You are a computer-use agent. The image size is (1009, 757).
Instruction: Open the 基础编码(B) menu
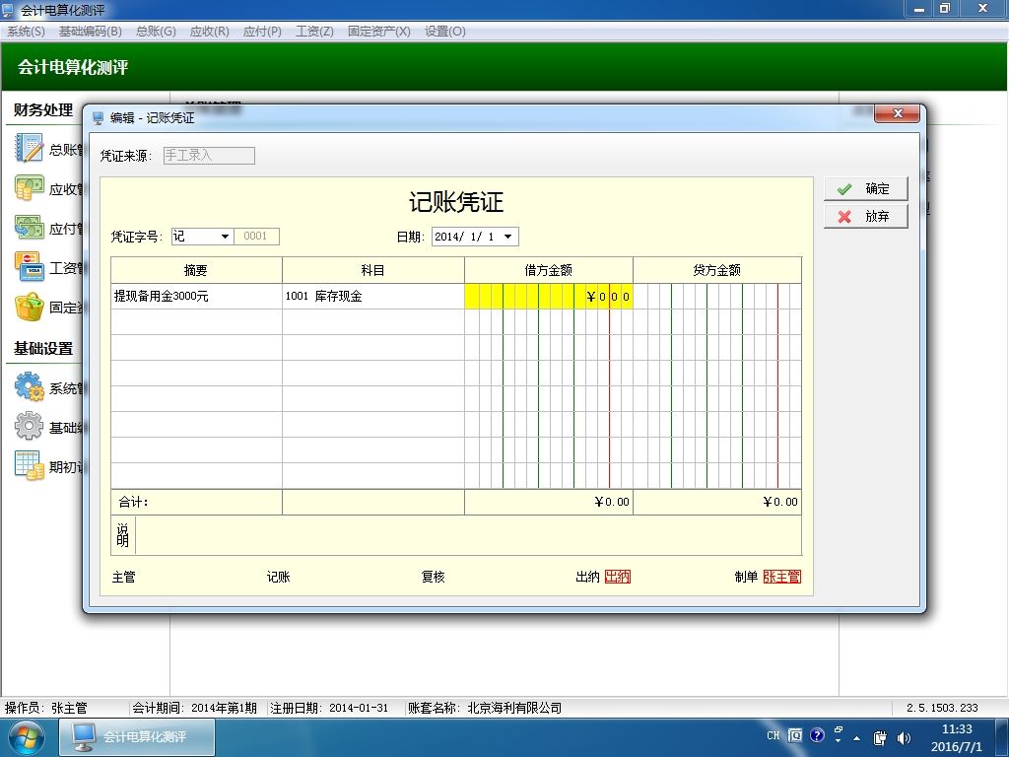[x=90, y=31]
